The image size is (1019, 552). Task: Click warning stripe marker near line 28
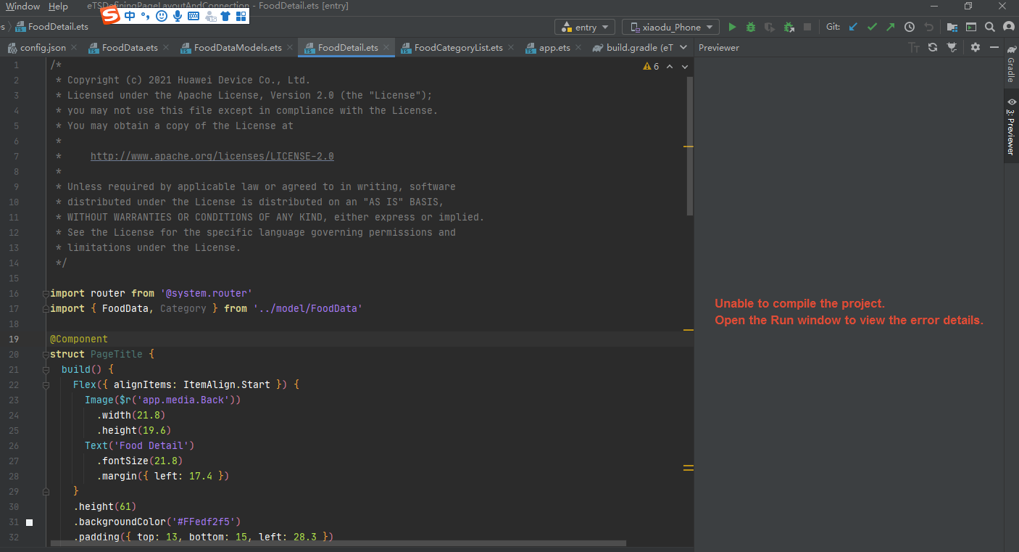pyautogui.click(x=689, y=468)
